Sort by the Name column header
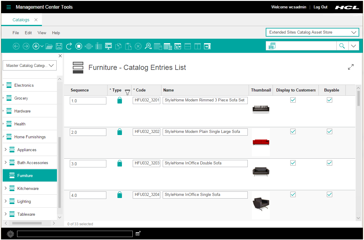 205,90
